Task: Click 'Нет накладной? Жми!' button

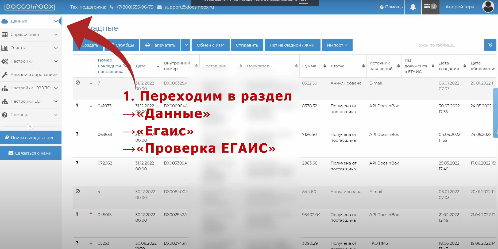Action: [x=292, y=45]
